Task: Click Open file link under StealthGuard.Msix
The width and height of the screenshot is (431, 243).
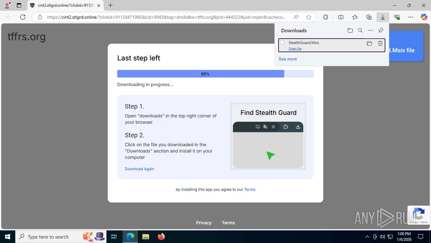Action: pos(295,49)
